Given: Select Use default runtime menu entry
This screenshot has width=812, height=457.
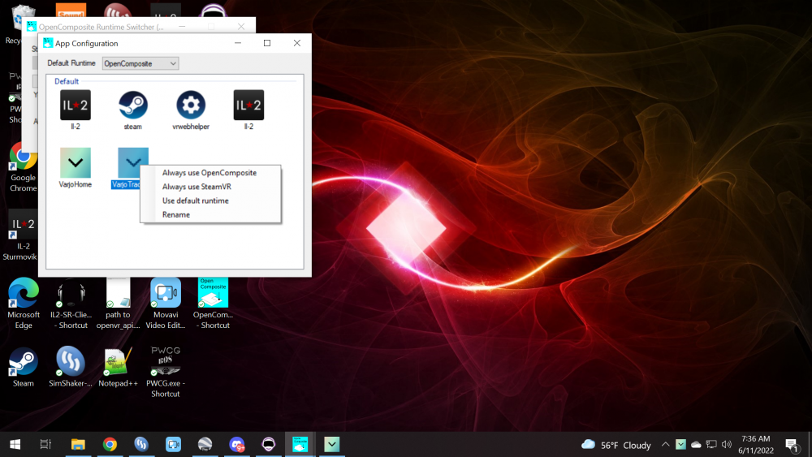Looking at the screenshot, I should pos(196,200).
